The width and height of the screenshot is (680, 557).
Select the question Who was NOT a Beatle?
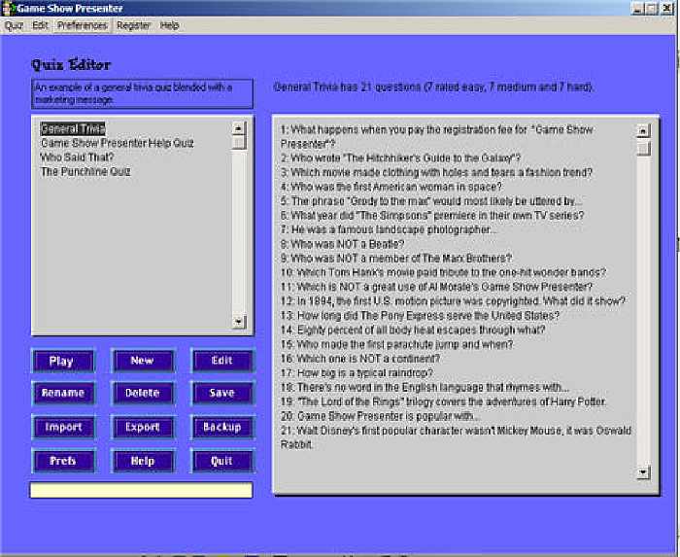(342, 244)
